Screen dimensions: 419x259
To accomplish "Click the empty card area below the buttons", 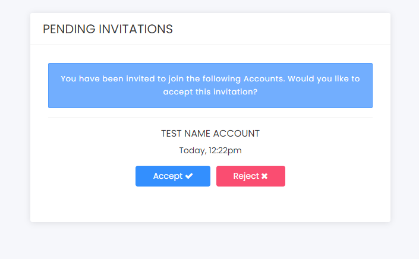I will pos(210,204).
